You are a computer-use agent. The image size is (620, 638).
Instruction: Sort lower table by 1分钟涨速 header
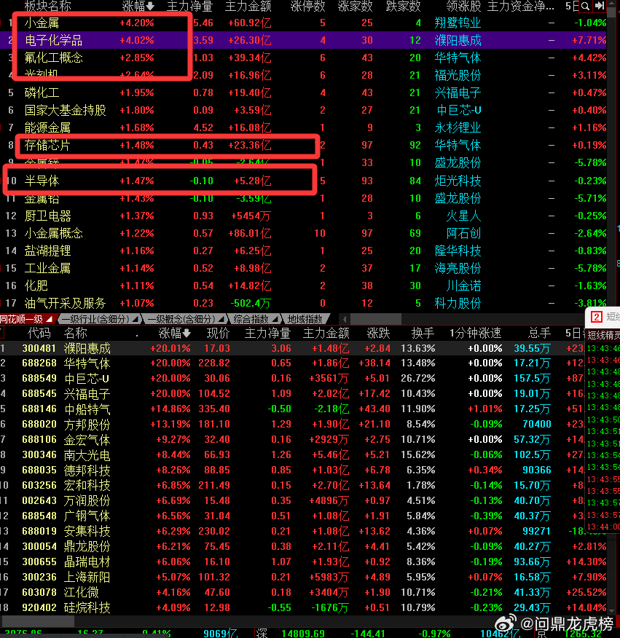tap(475, 334)
